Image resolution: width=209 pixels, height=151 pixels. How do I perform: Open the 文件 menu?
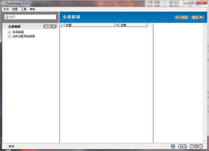[6, 9]
